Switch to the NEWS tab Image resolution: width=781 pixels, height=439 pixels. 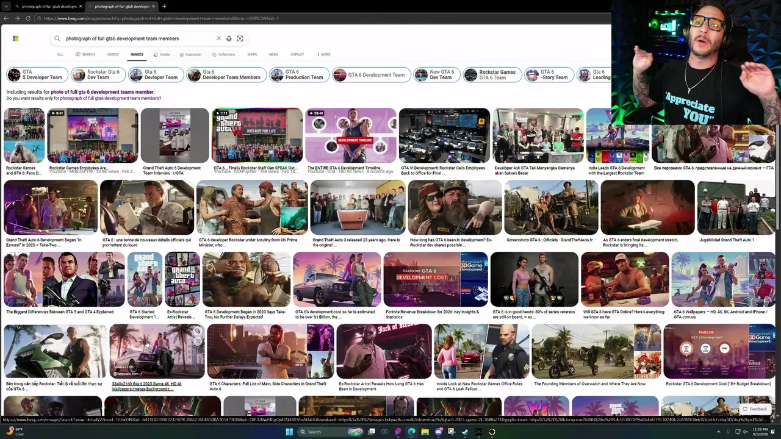point(273,54)
